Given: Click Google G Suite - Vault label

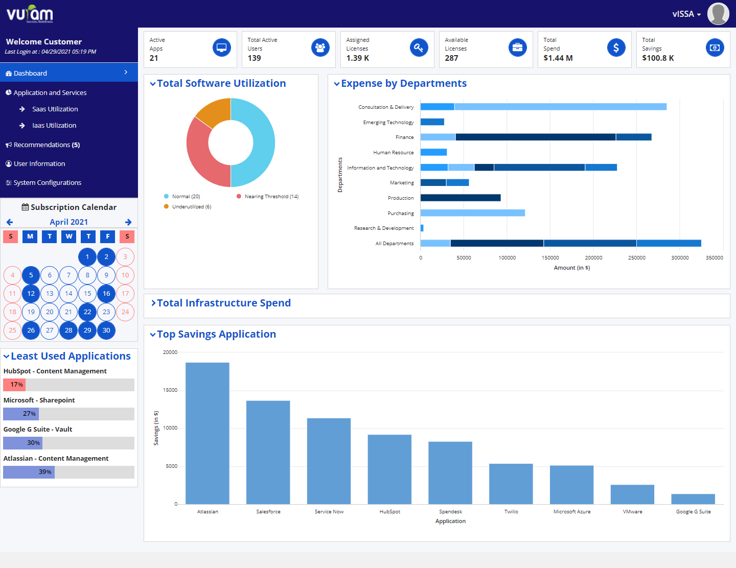Looking at the screenshot, I should [38, 430].
